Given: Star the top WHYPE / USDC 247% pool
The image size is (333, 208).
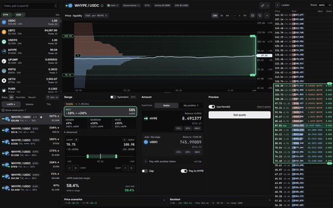Looking at the screenshot, I should click(x=41, y=117).
